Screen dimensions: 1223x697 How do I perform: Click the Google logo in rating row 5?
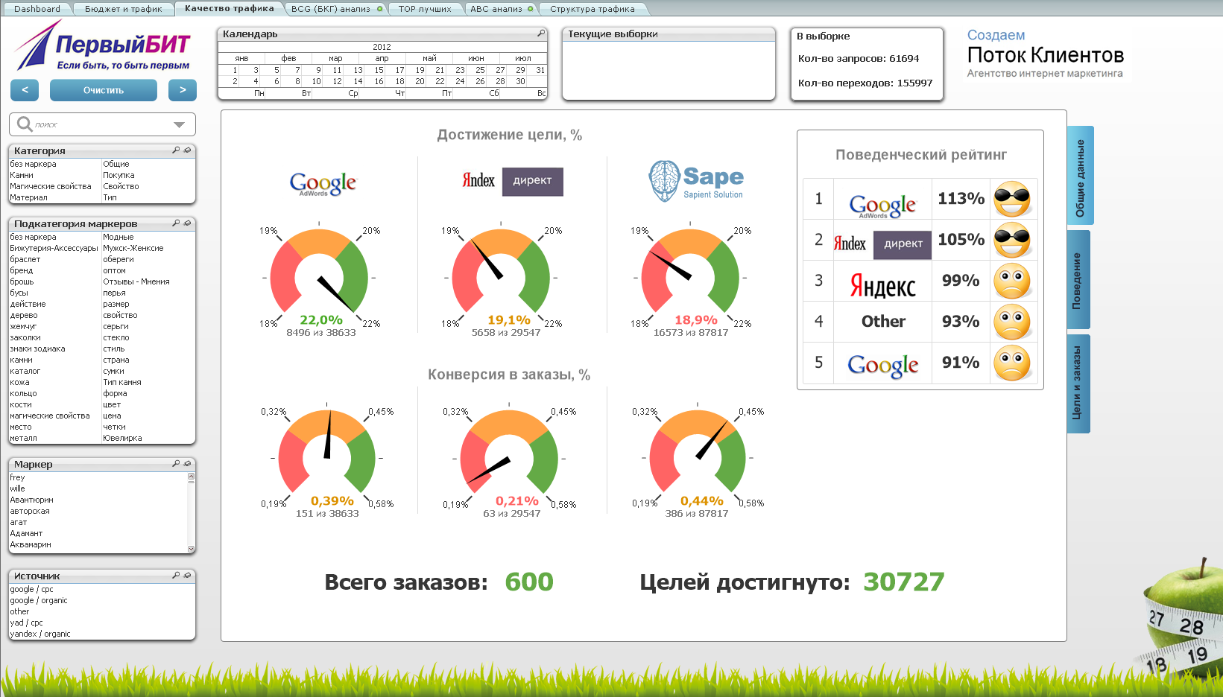pyautogui.click(x=882, y=366)
